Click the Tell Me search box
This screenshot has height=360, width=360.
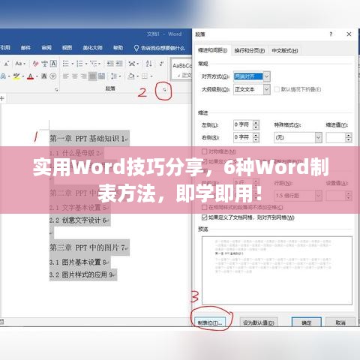[x=160, y=48]
